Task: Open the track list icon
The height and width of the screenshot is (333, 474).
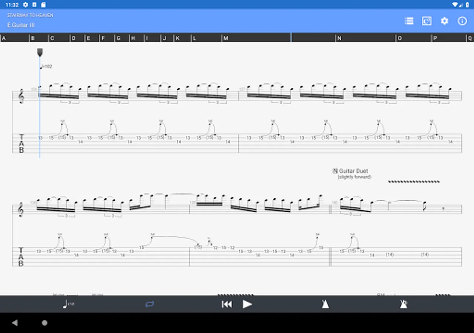Action: tap(409, 21)
